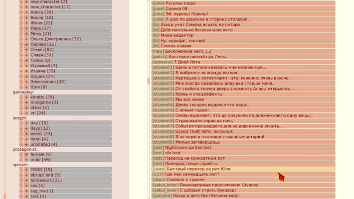354x199 pixels.
Task: Click the minus icon beside Алиса [38]
Action: tap(21, 12)
